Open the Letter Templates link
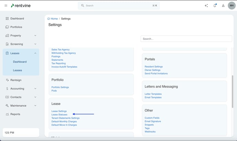Viewport: 237px width, 141px height. pos(153,94)
